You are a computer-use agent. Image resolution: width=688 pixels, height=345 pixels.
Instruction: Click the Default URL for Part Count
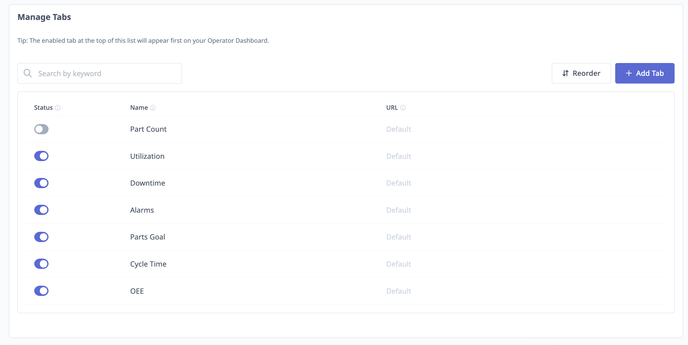coord(399,129)
